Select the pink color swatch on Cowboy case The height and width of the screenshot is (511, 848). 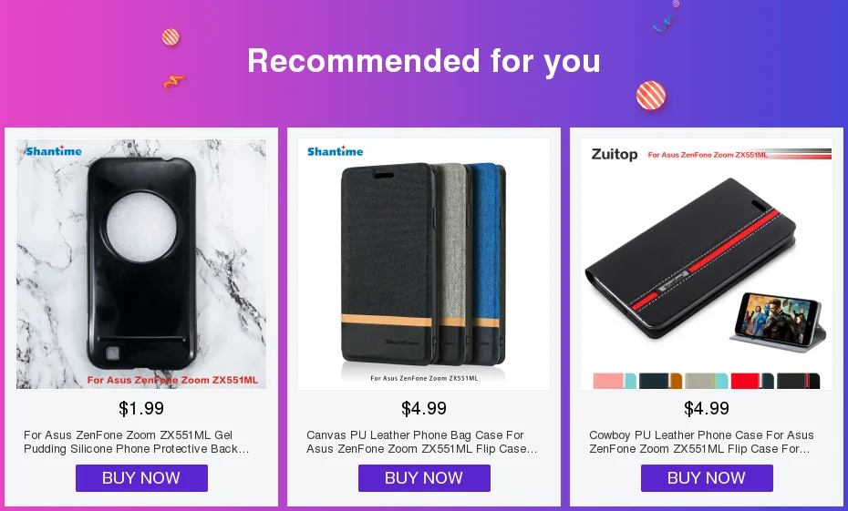[x=615, y=381]
